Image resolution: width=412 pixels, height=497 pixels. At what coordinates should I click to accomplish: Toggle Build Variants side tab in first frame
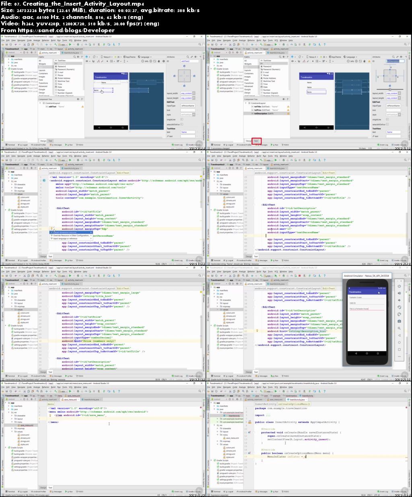coord(2,134)
